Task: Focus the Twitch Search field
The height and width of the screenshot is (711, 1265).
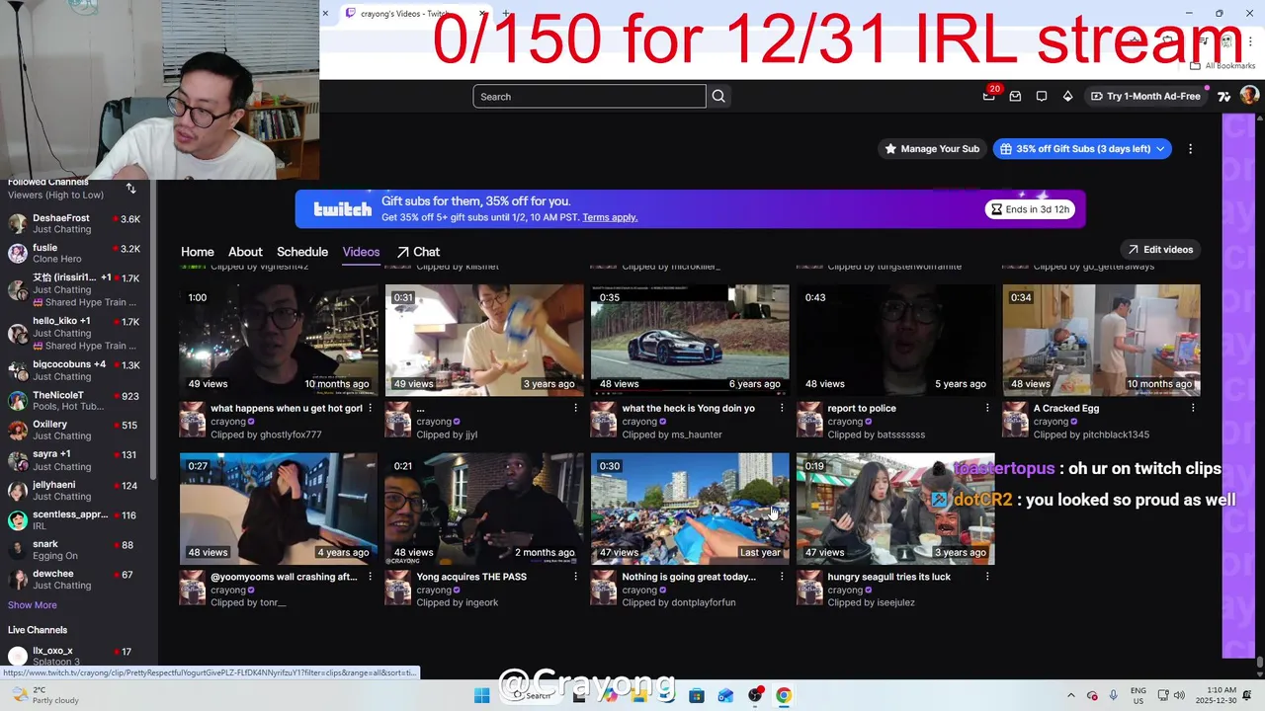Action: point(590,96)
